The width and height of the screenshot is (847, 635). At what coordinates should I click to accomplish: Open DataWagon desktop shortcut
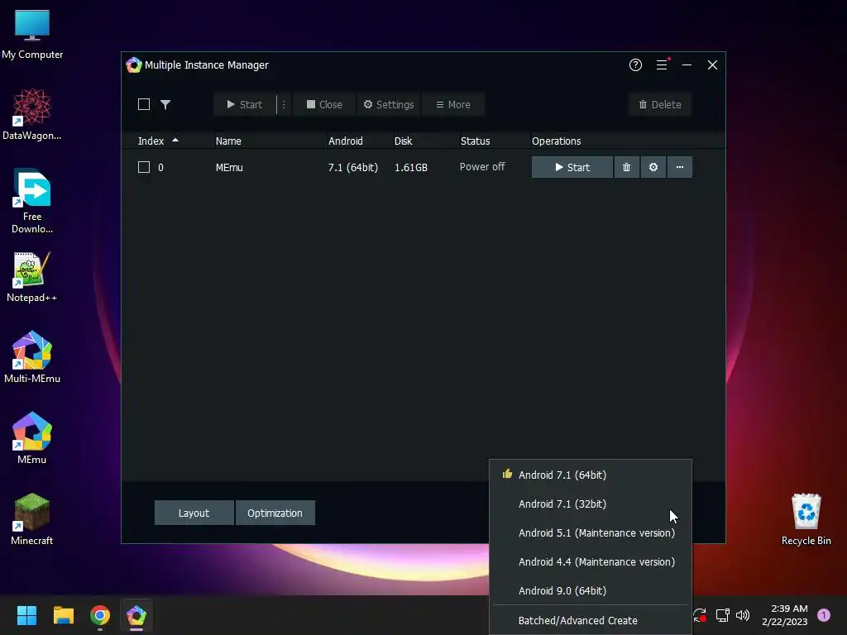[x=32, y=114]
